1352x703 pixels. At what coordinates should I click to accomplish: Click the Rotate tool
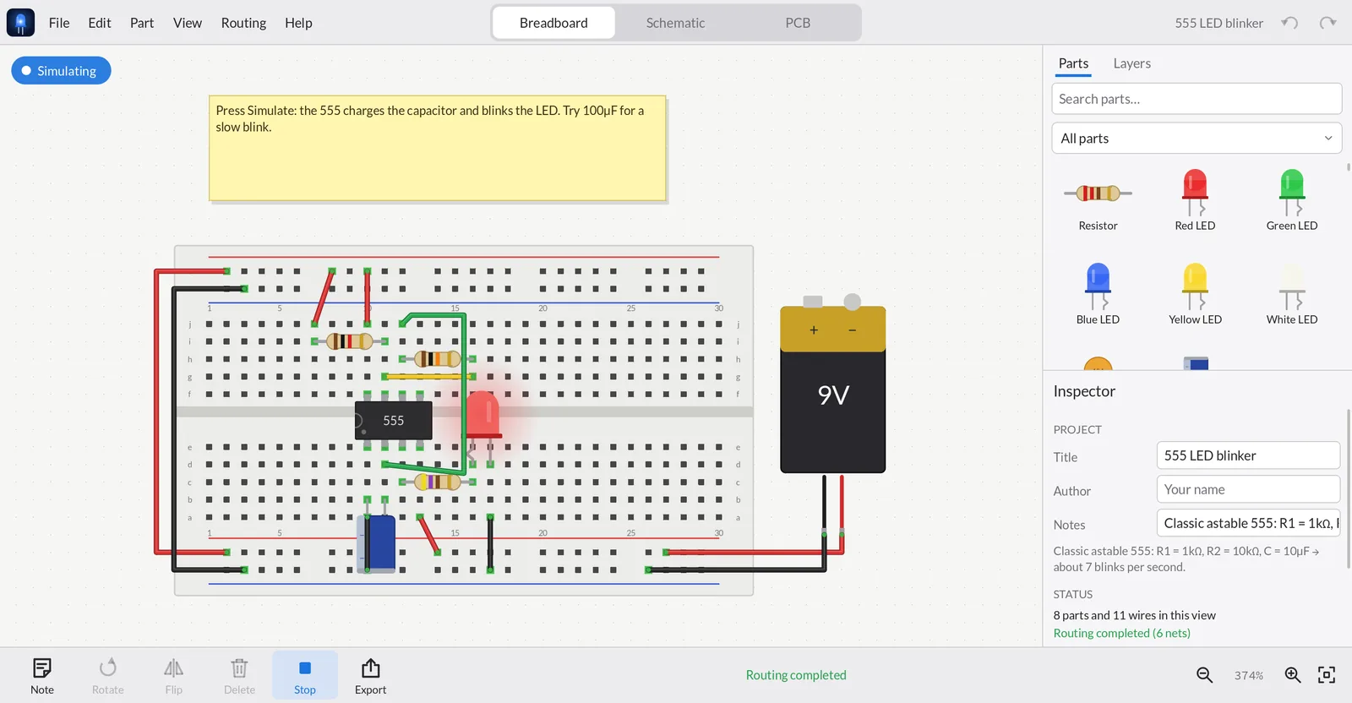107,676
